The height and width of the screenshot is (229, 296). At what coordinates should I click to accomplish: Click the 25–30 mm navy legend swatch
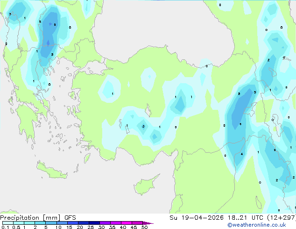[94, 223]
